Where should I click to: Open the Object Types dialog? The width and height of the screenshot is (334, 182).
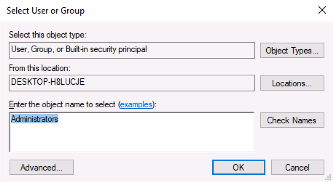(x=292, y=50)
